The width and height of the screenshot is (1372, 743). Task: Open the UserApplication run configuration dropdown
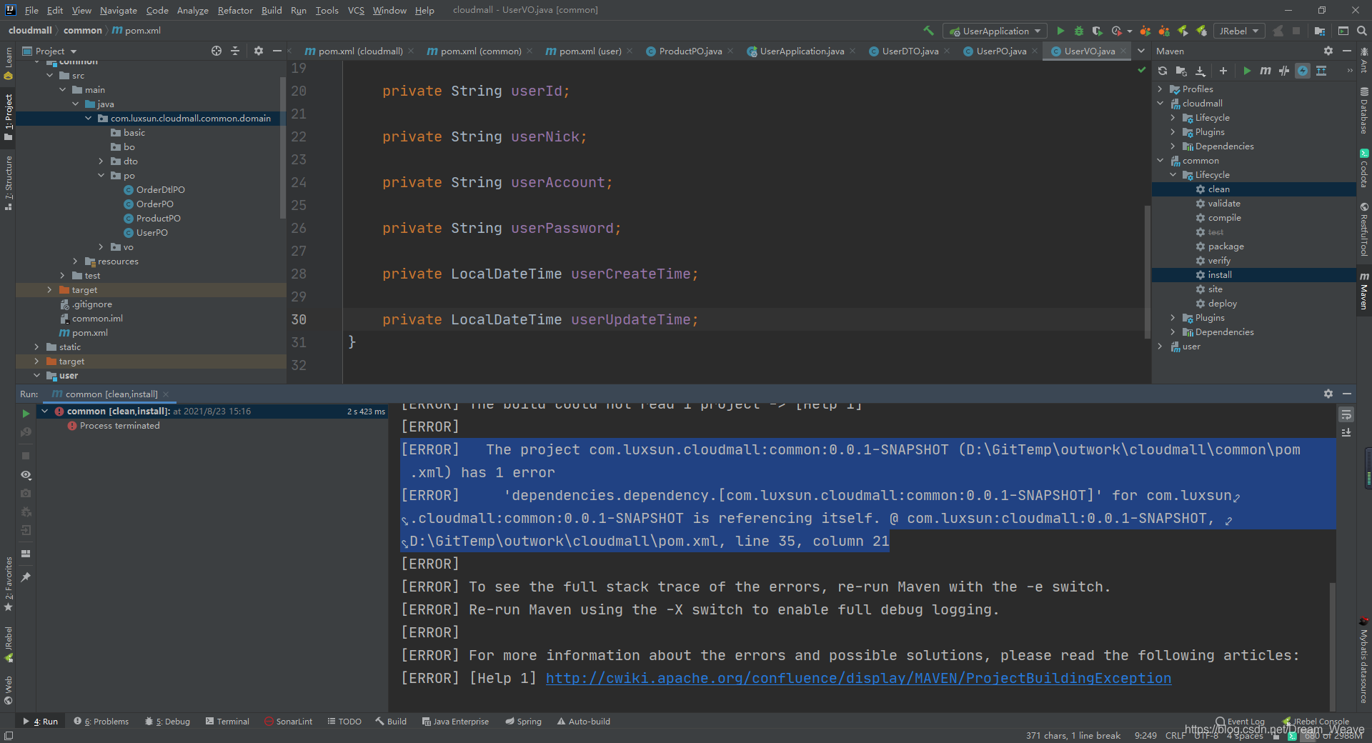995,31
